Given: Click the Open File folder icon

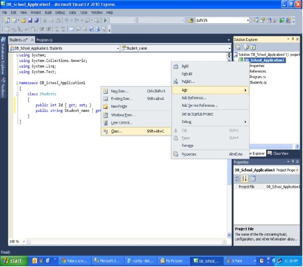Looking at the screenshot, I should pos(23,21).
